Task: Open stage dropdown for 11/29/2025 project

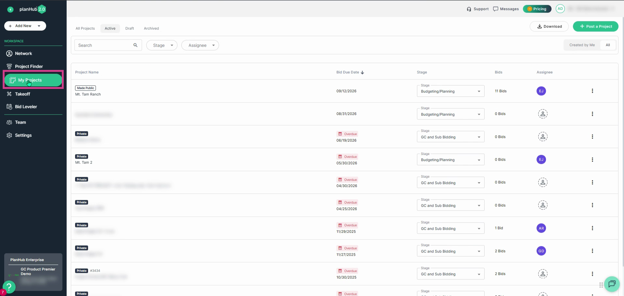Action: [451, 228]
